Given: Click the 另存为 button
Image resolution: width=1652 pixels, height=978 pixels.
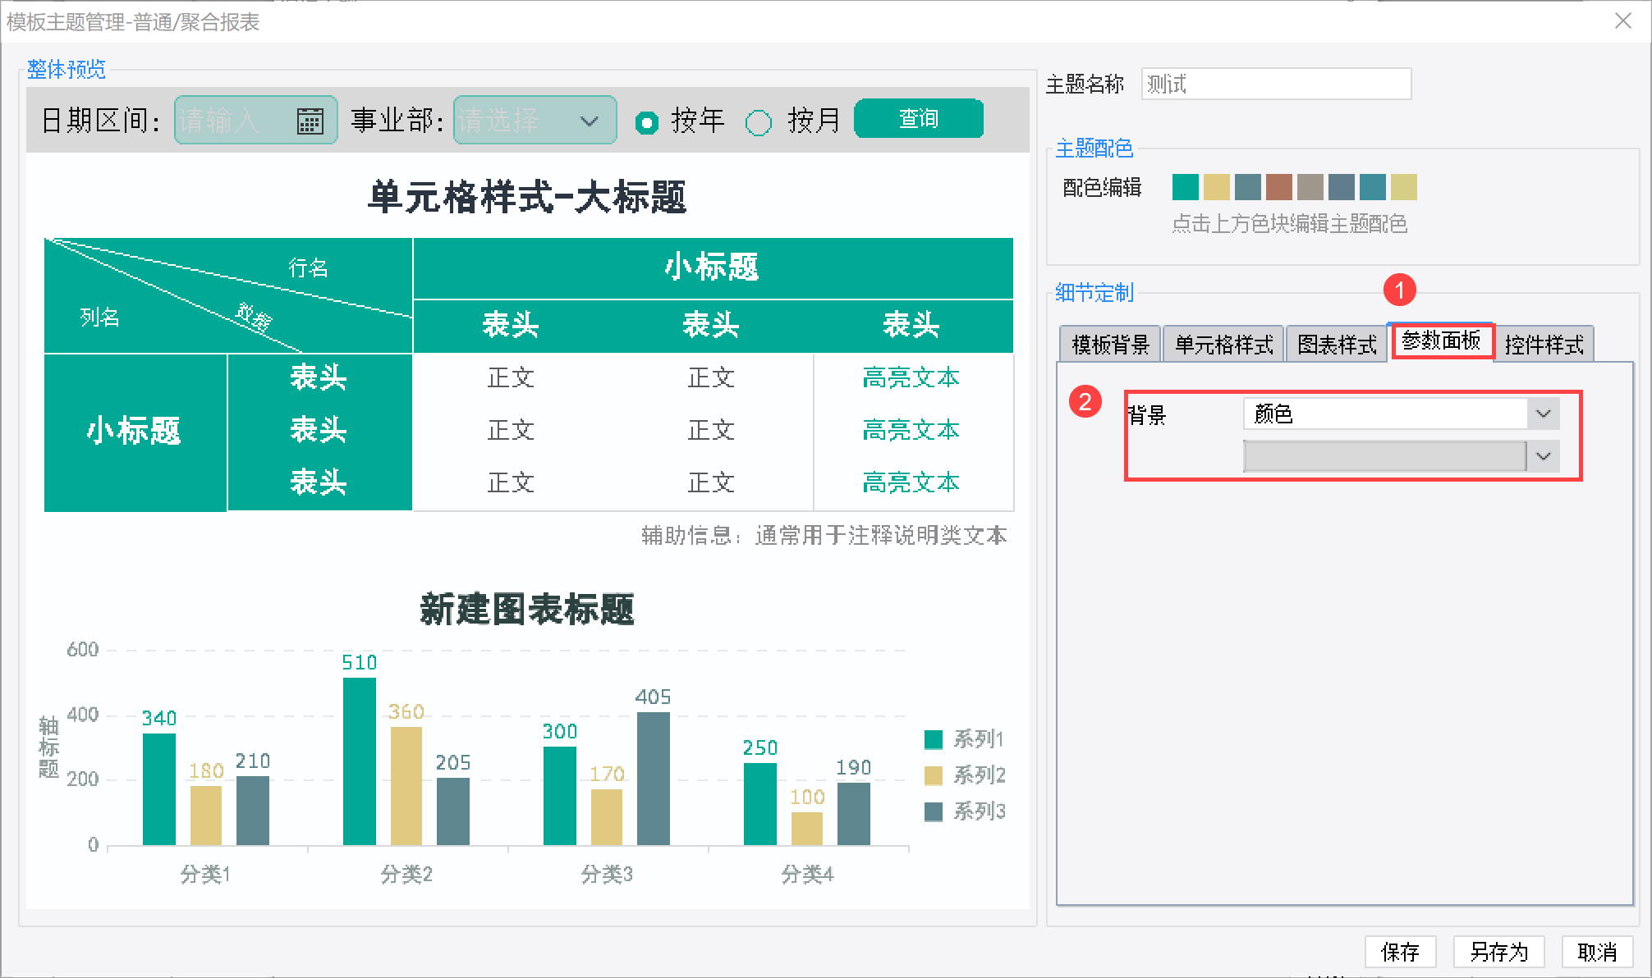Looking at the screenshot, I should click(x=1498, y=952).
